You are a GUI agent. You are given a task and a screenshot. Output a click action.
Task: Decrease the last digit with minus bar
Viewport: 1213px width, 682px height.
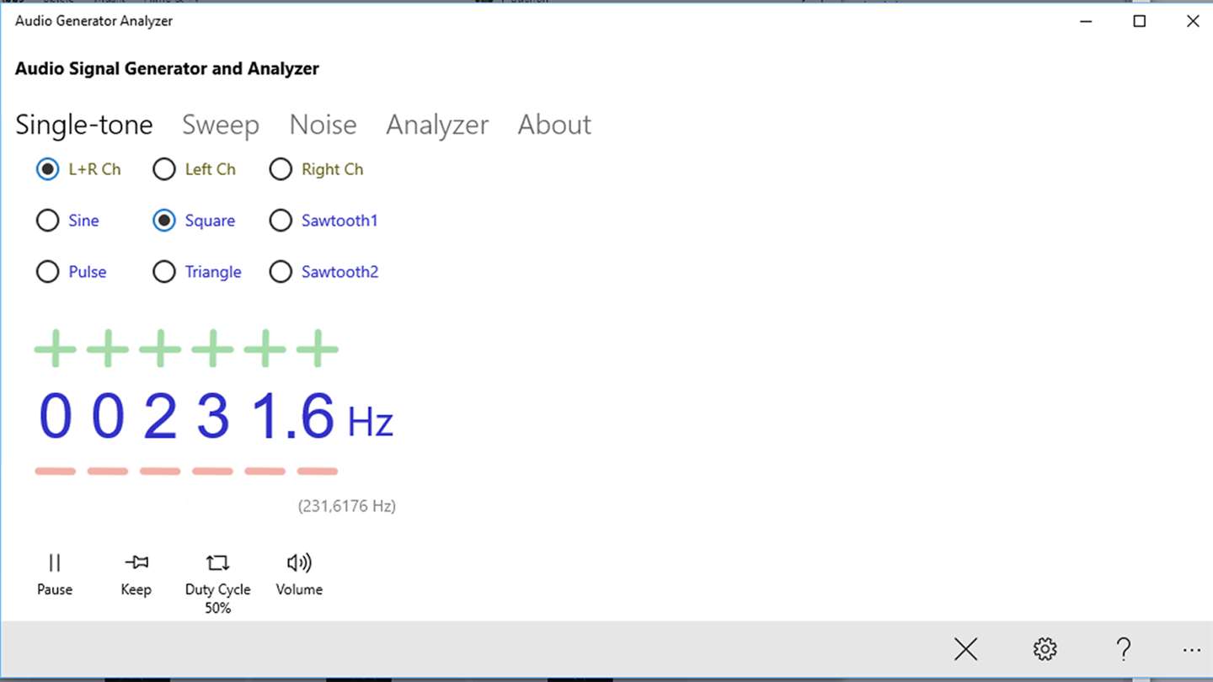(x=318, y=472)
